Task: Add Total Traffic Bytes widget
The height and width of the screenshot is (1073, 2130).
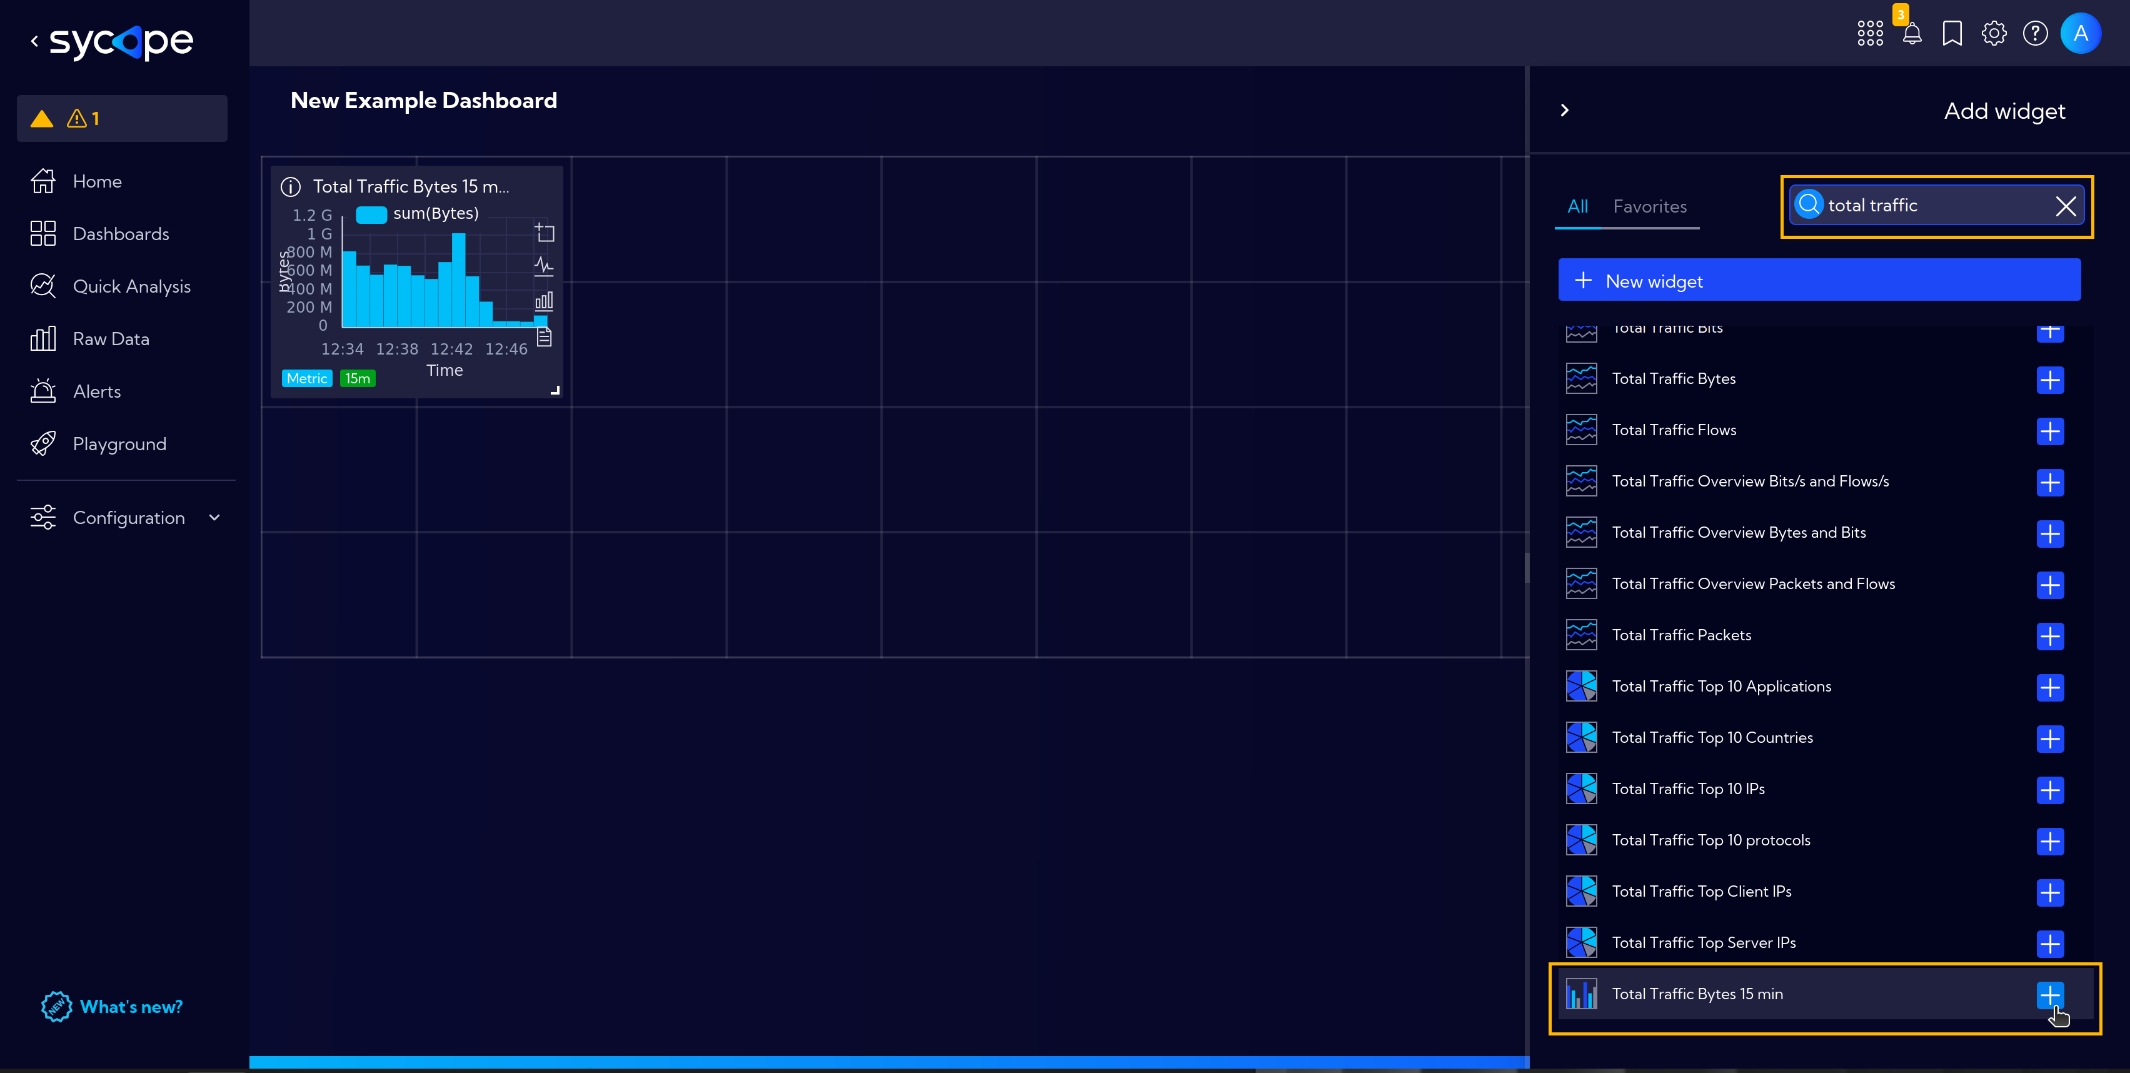Action: [2050, 380]
